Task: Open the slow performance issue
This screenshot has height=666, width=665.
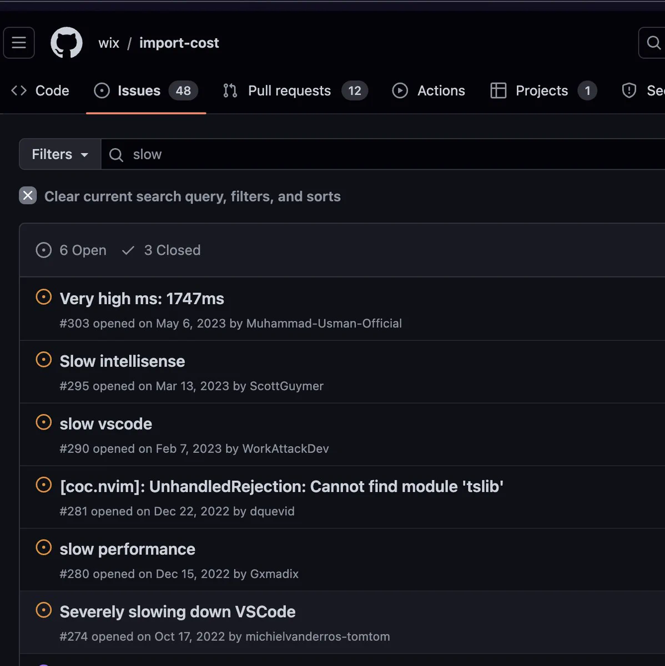Action: click(x=127, y=549)
